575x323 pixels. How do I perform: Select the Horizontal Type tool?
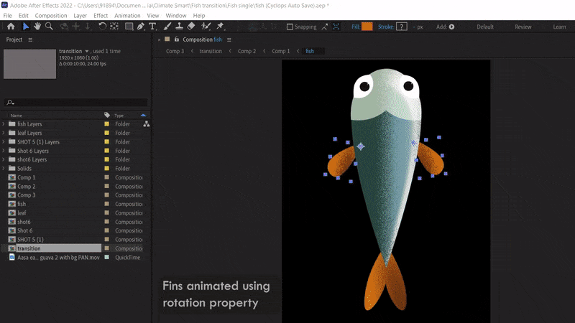tap(152, 27)
